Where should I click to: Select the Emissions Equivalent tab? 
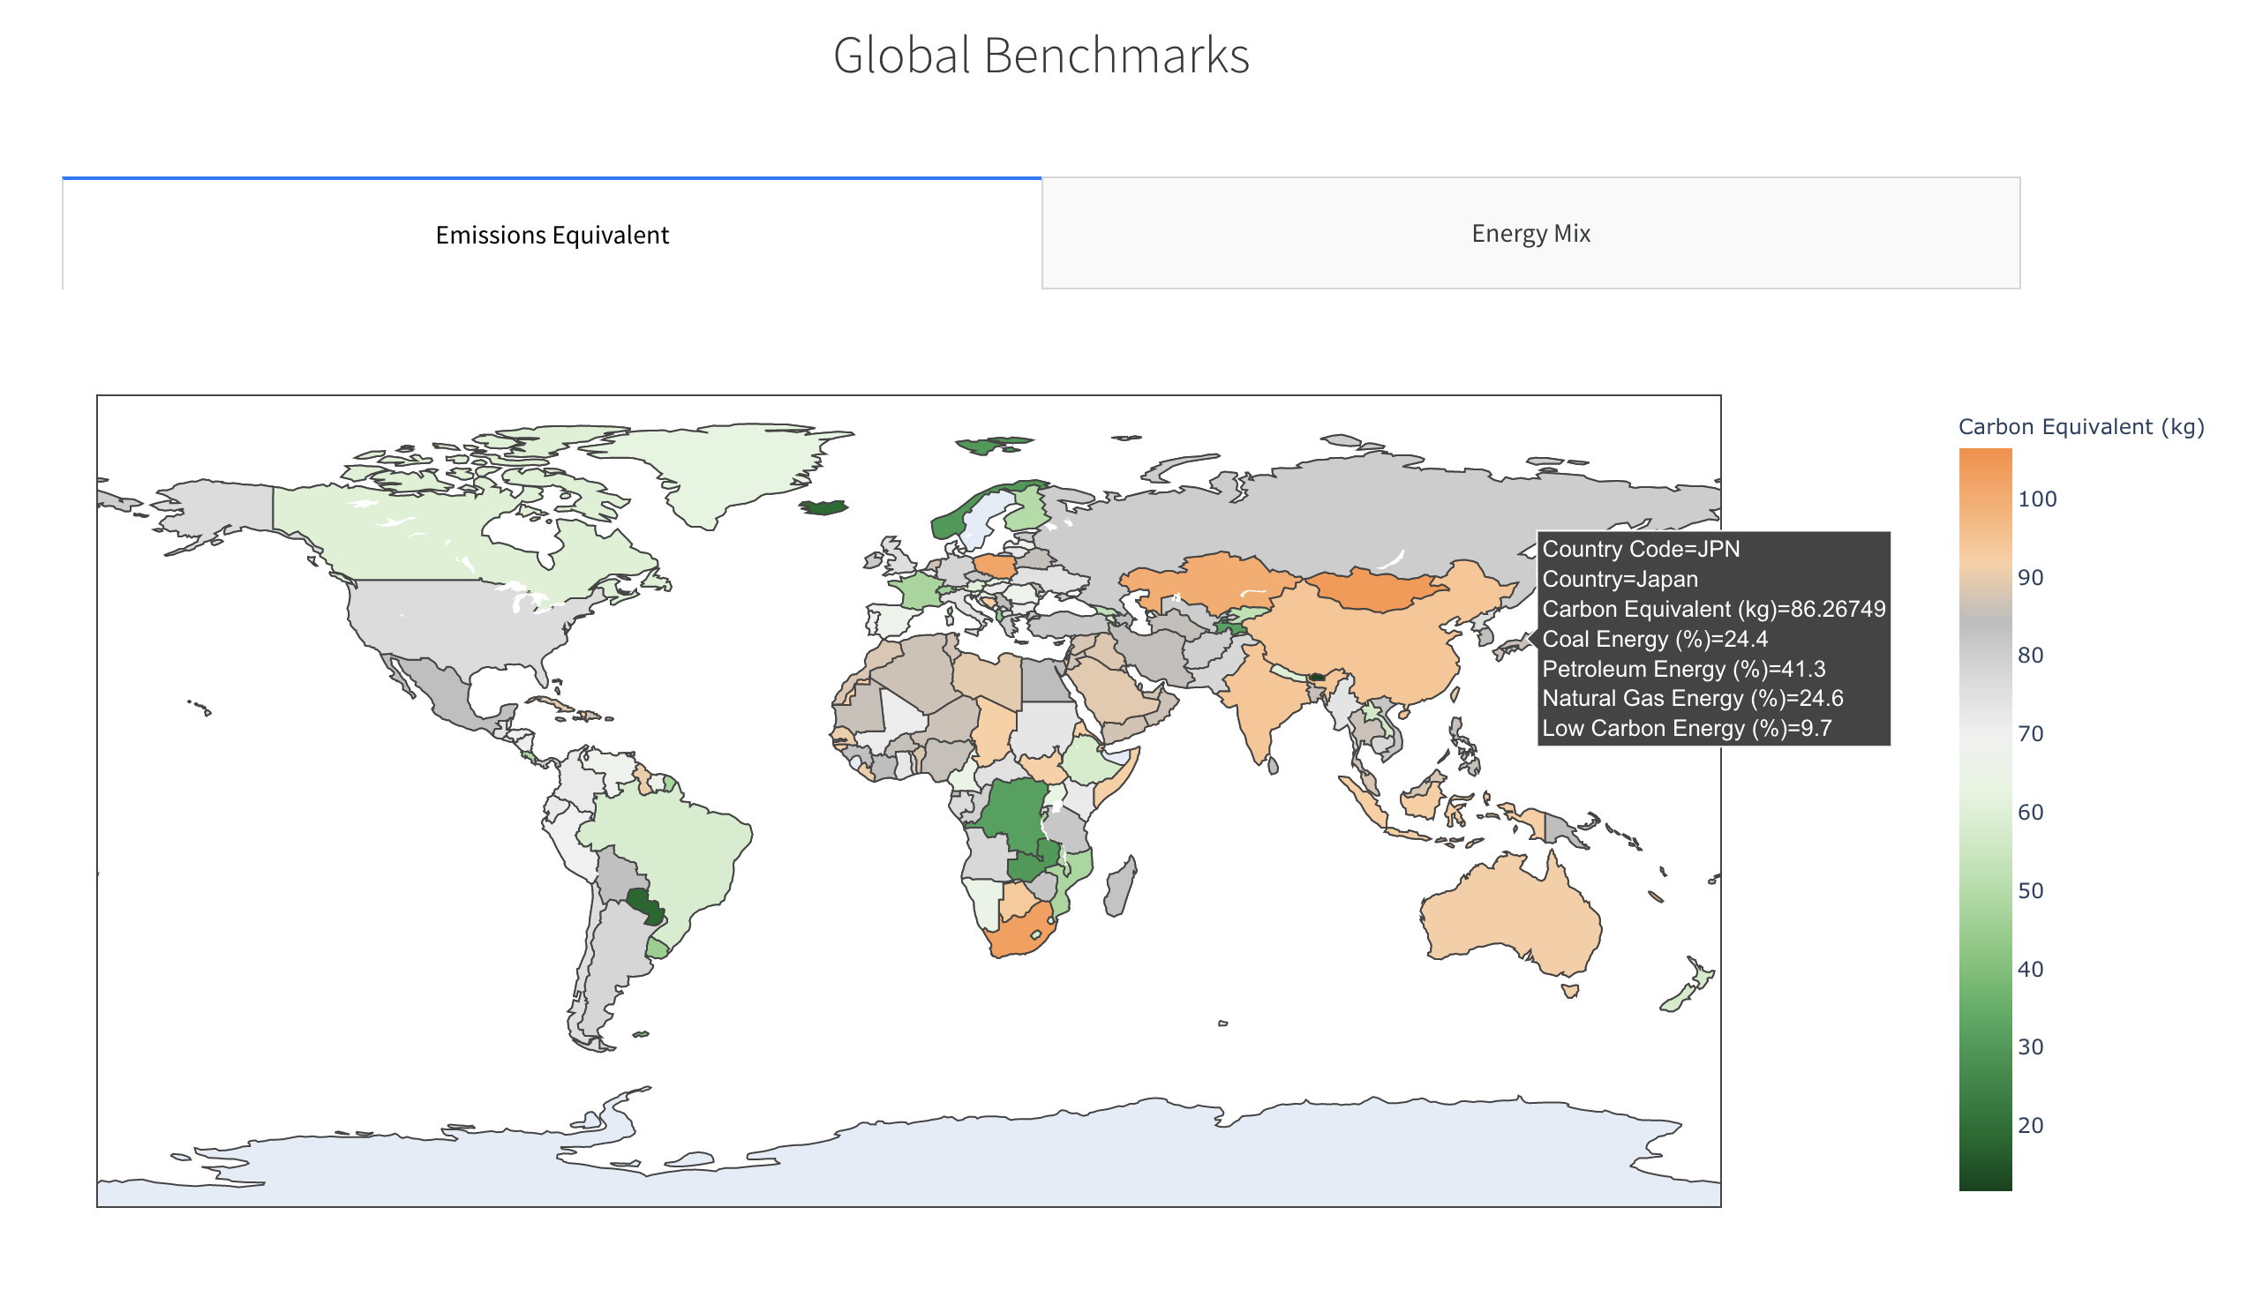551,235
